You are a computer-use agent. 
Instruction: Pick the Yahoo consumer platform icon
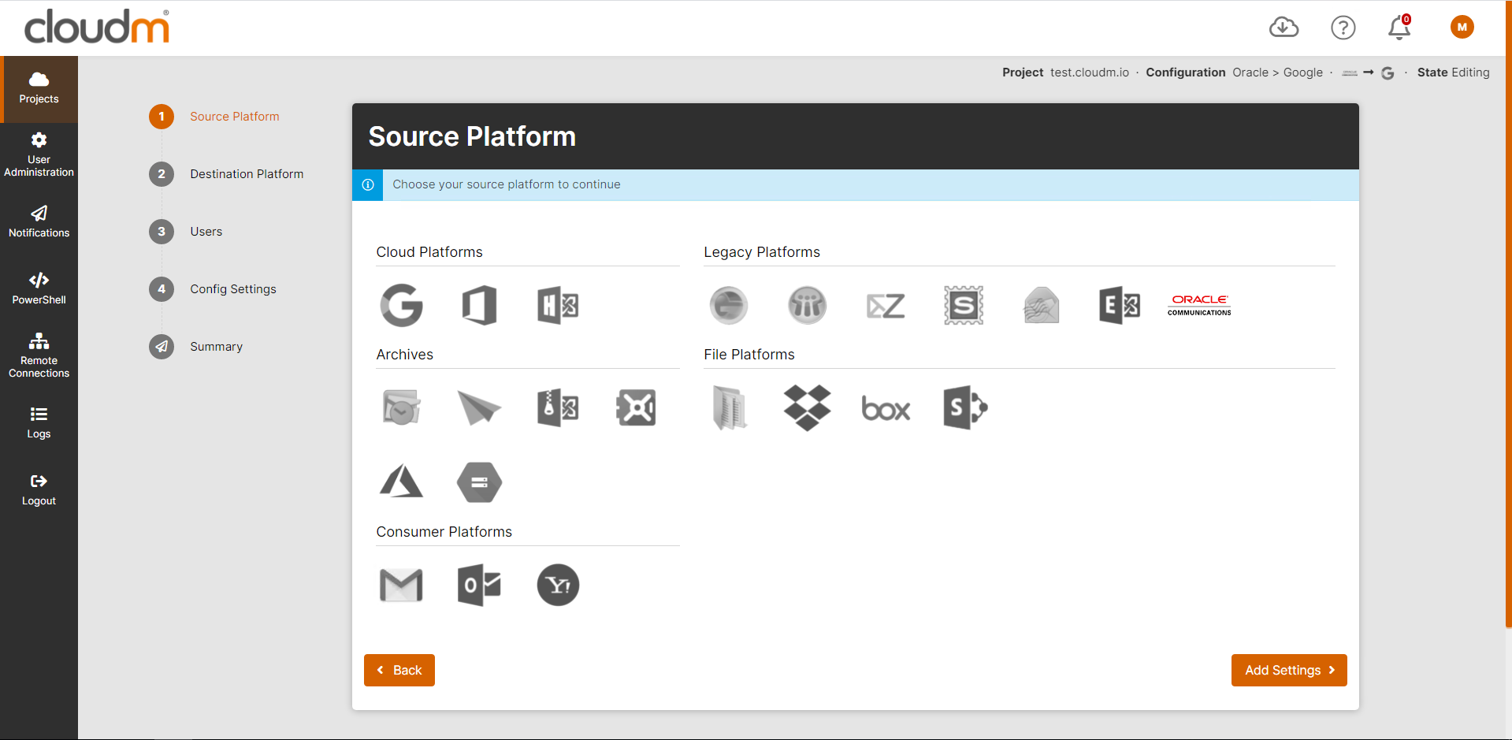click(558, 585)
